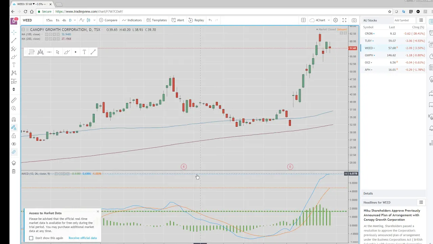The height and width of the screenshot is (244, 433).
Task: Remove drawings with the trash icon
Action: (14, 171)
